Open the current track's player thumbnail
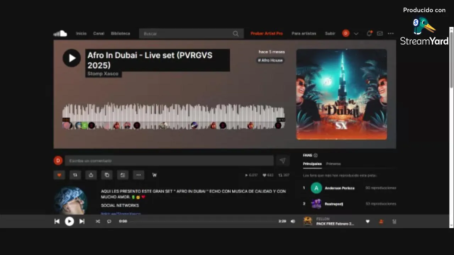454x255 pixels. [308, 221]
